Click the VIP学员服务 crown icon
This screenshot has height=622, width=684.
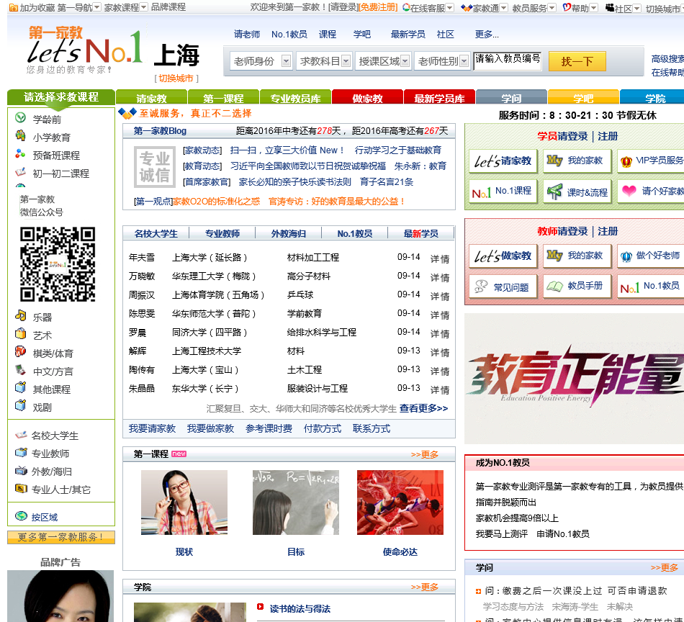click(626, 162)
